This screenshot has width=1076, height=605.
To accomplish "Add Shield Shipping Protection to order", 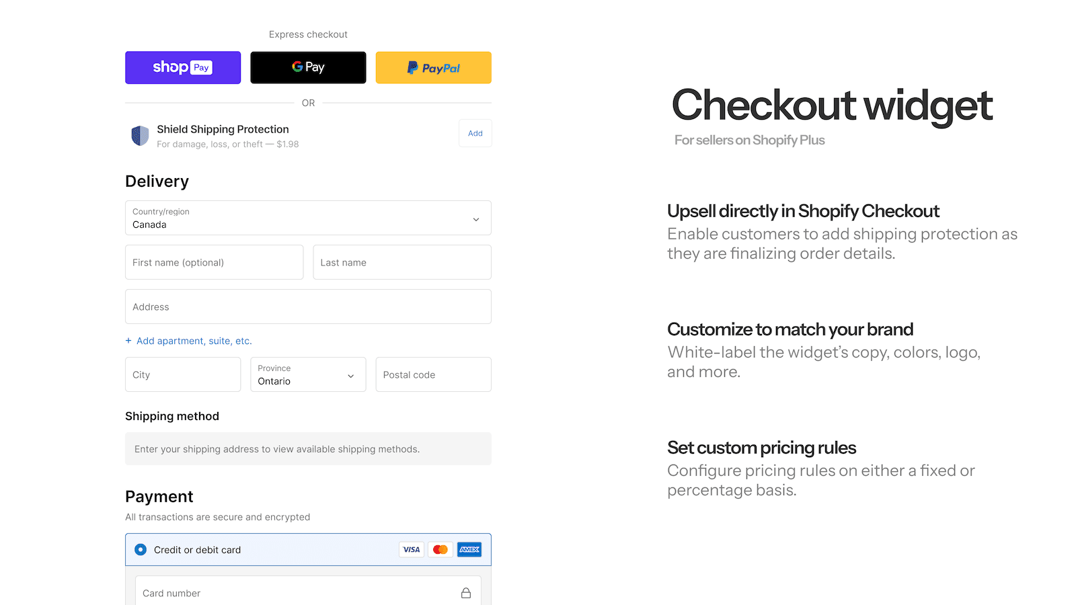I will (x=475, y=133).
